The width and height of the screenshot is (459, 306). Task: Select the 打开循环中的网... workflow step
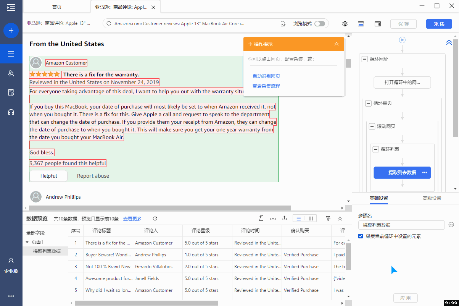tap(402, 83)
